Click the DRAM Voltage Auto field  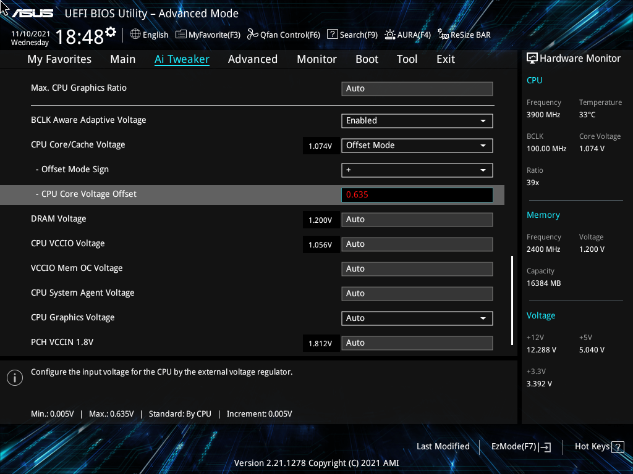pos(417,219)
